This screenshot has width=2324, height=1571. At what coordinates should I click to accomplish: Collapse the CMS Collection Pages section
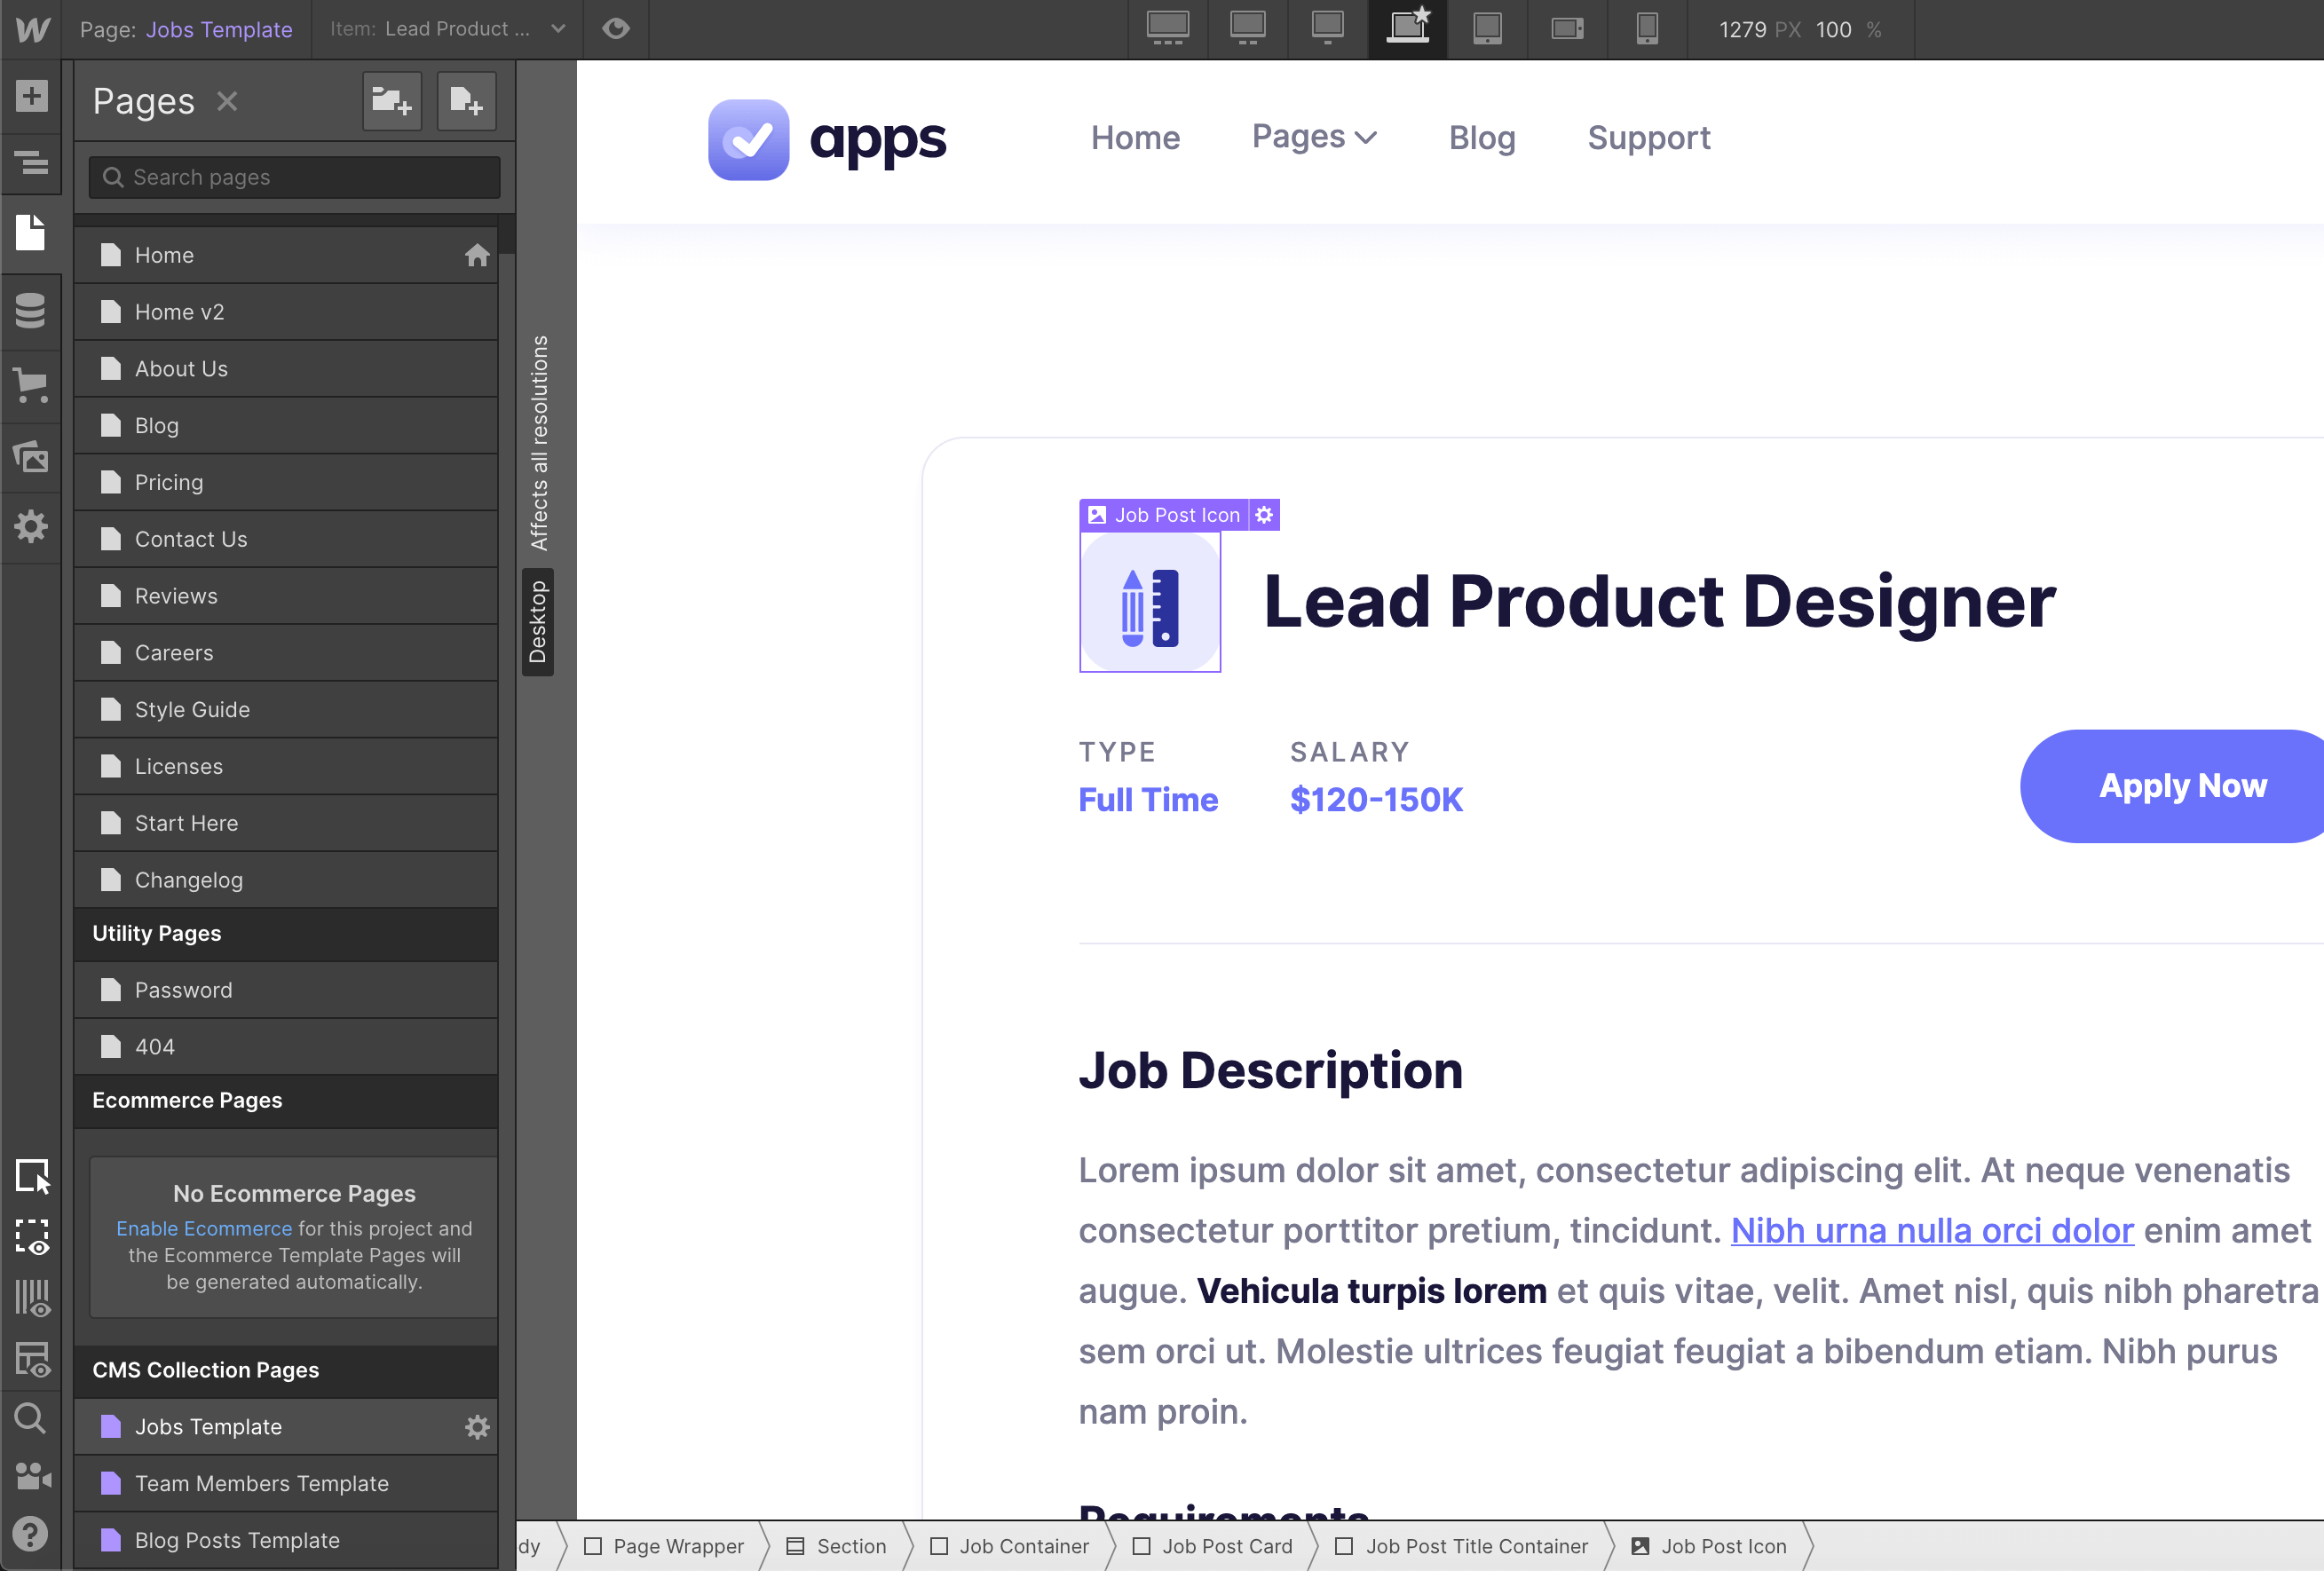pos(205,1370)
